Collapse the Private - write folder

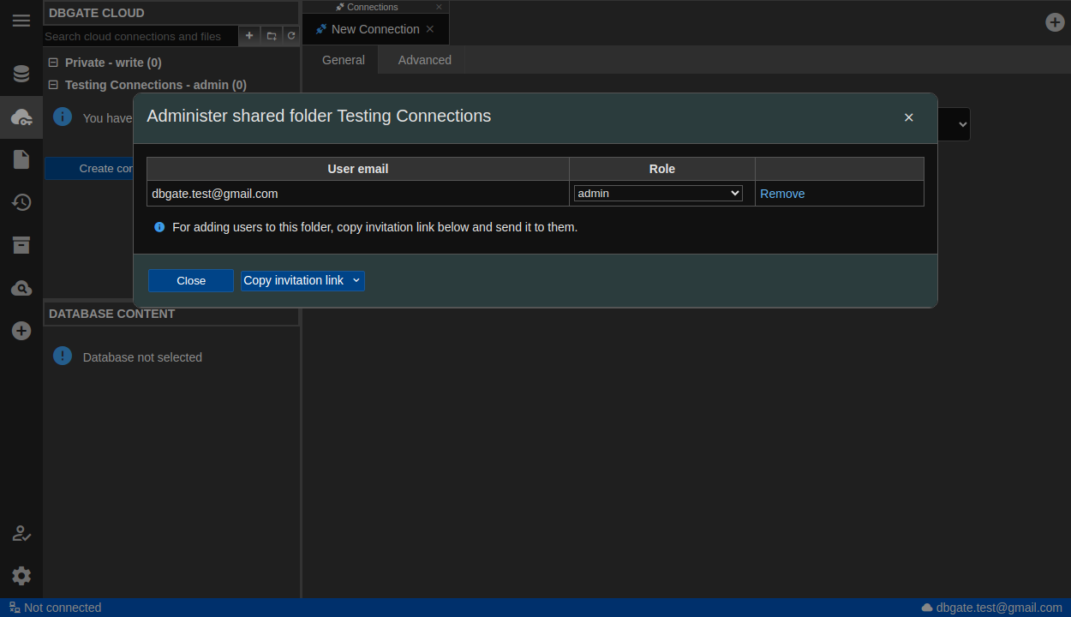pos(53,63)
